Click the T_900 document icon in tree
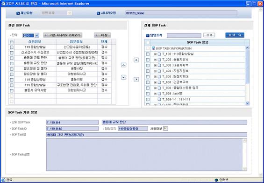Screen dimensions: 264x183 pyautogui.click(x=159, y=88)
